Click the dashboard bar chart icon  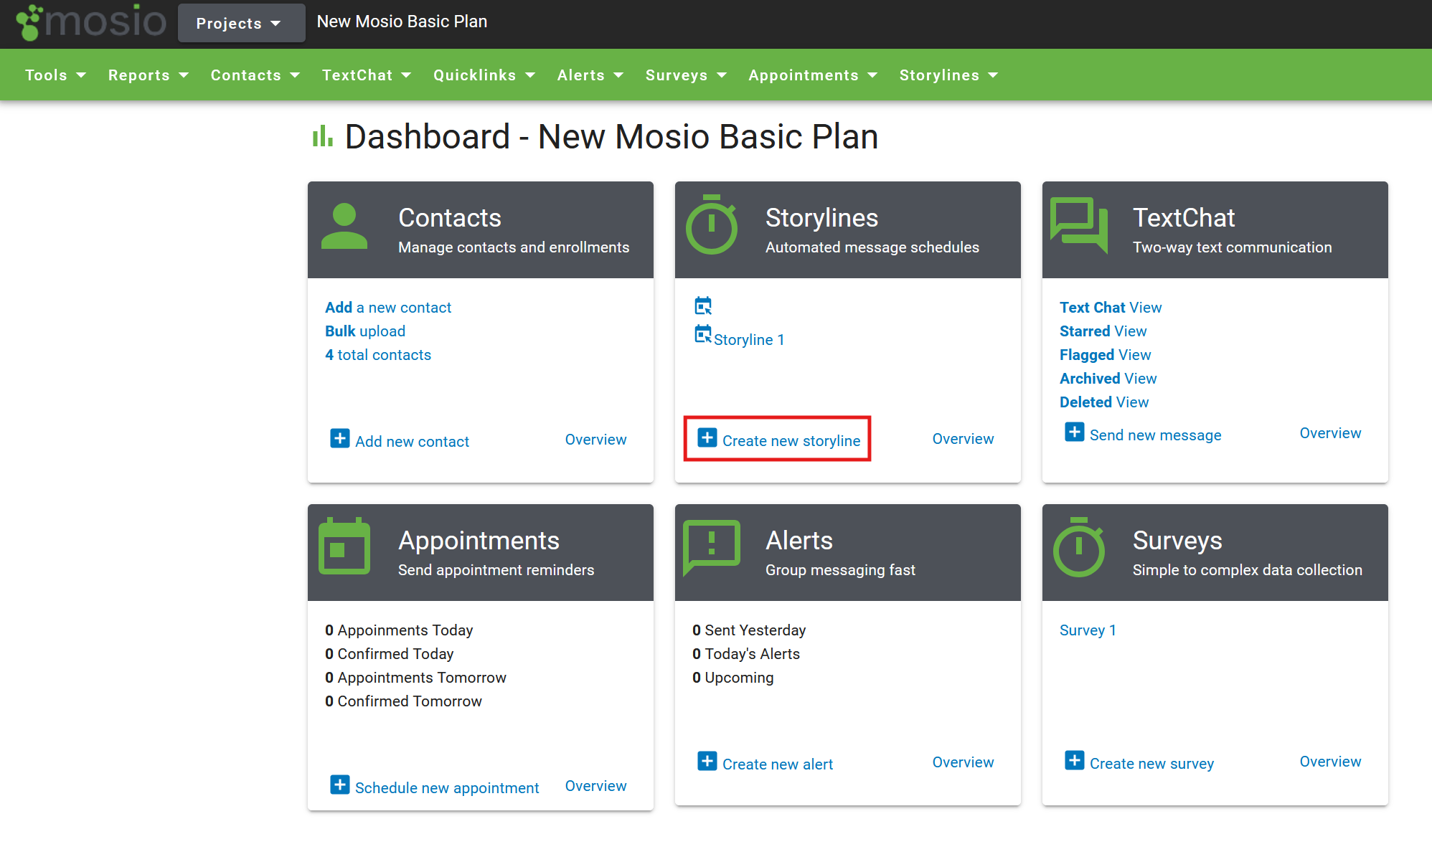point(323,136)
